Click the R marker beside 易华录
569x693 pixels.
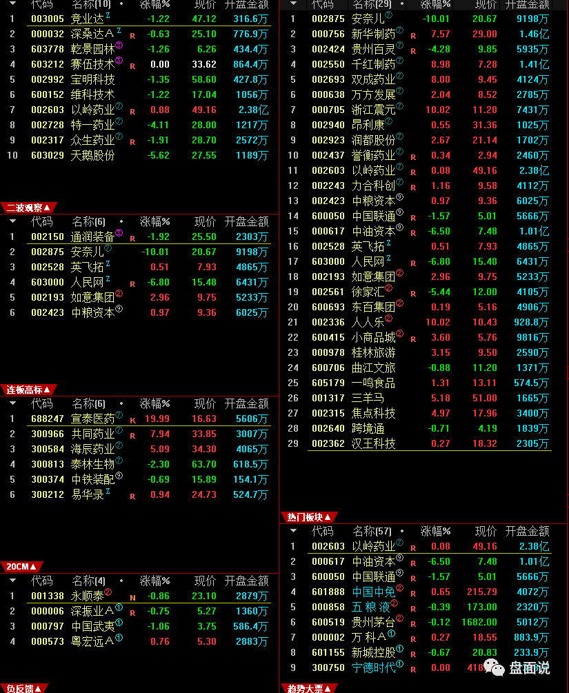point(132,496)
